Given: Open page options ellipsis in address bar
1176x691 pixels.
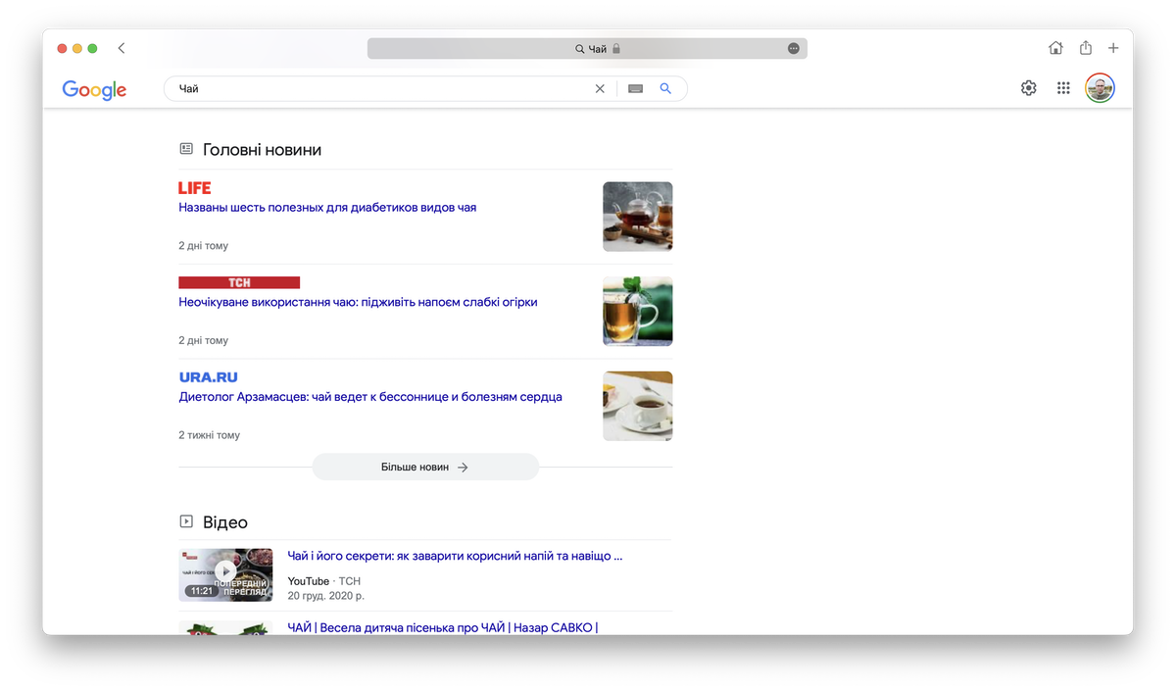Looking at the screenshot, I should pyautogui.click(x=793, y=48).
